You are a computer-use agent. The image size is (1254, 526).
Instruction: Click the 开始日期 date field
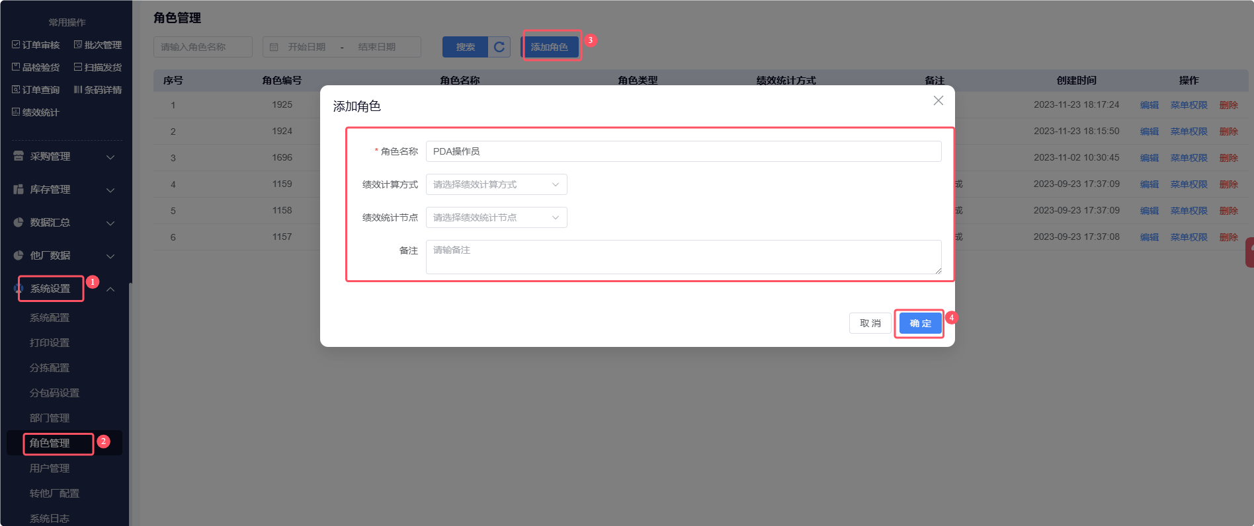click(306, 47)
